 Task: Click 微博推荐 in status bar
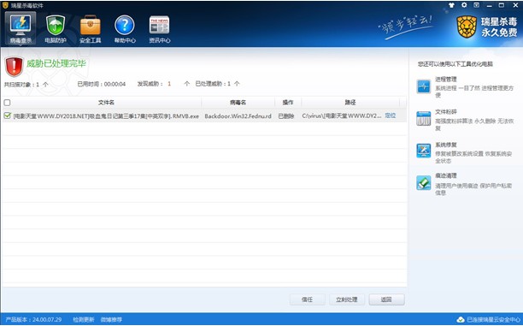(111, 320)
